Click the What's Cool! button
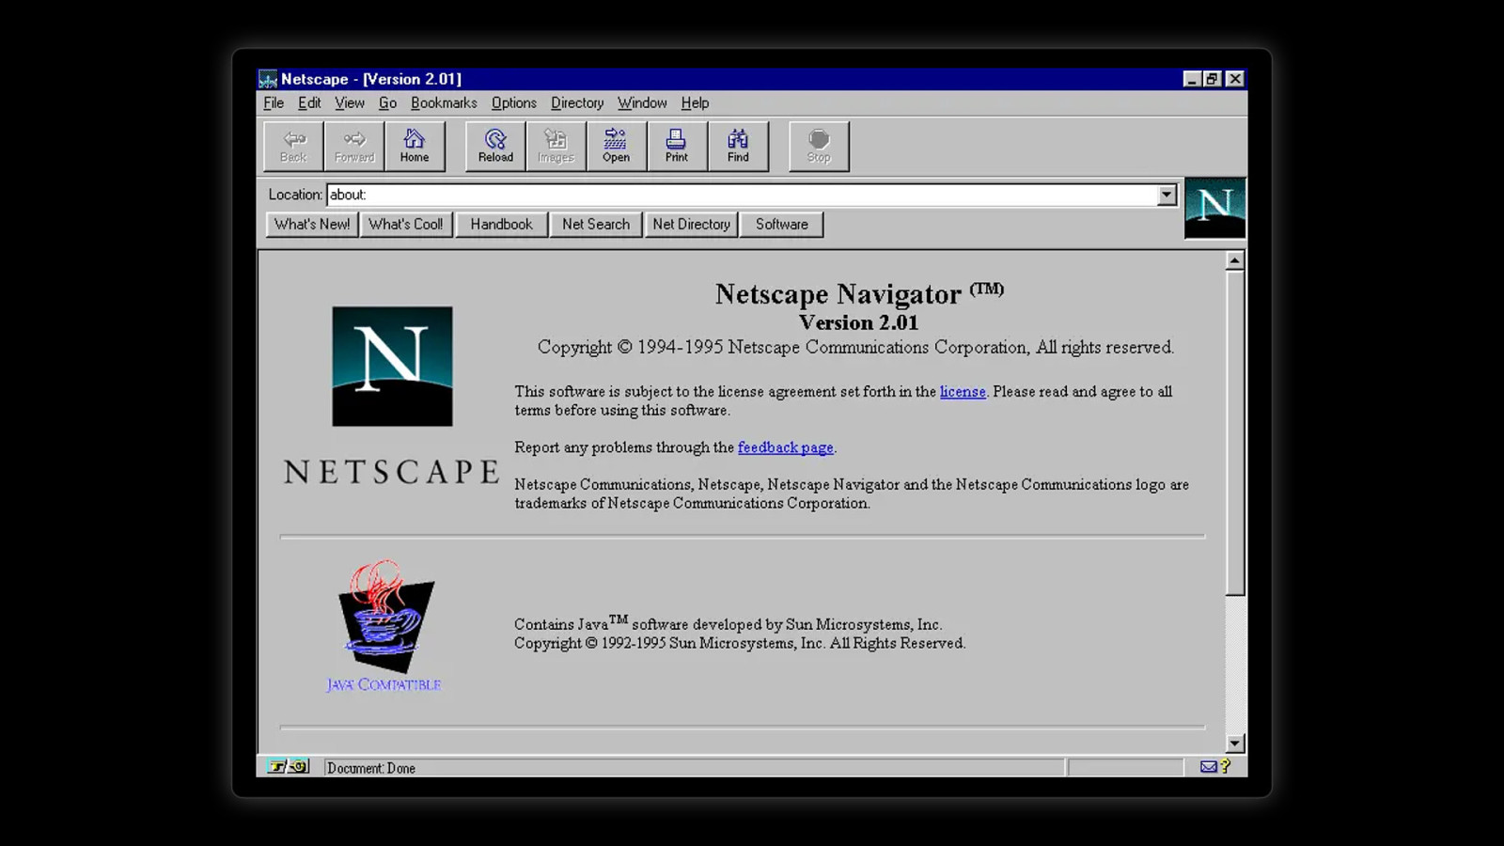The width and height of the screenshot is (1504, 846). (406, 225)
